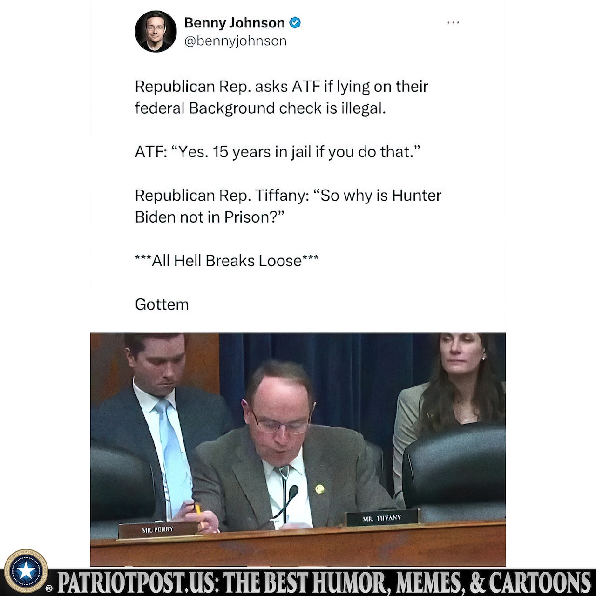The height and width of the screenshot is (596, 596).
Task: Click the blue verified badge
Action: pyautogui.click(x=295, y=22)
